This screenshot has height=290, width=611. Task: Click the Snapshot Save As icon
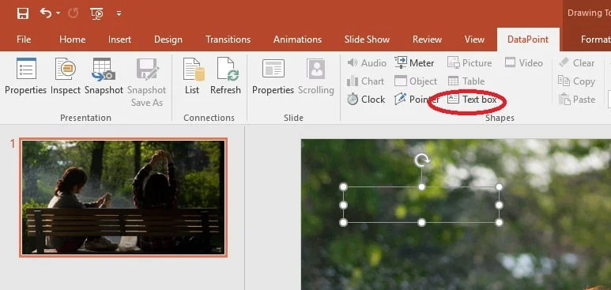147,69
